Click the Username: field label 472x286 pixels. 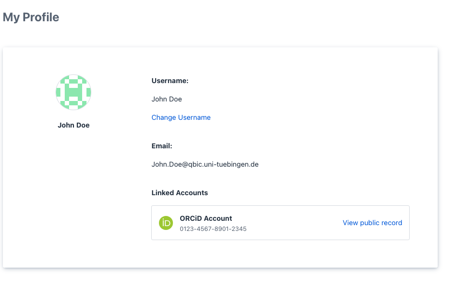[170, 81]
